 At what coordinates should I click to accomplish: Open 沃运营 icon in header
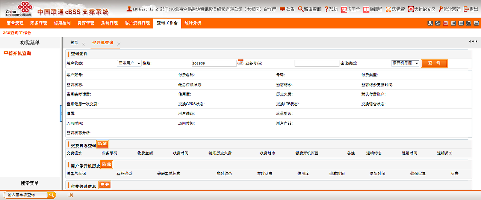(389, 9)
